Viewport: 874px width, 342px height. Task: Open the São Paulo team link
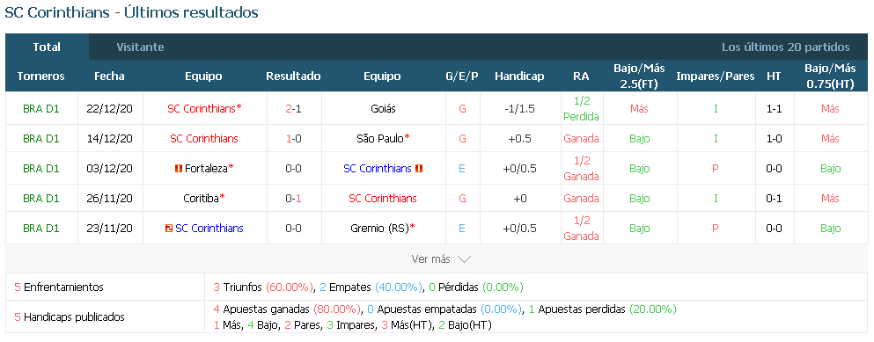pos(380,139)
